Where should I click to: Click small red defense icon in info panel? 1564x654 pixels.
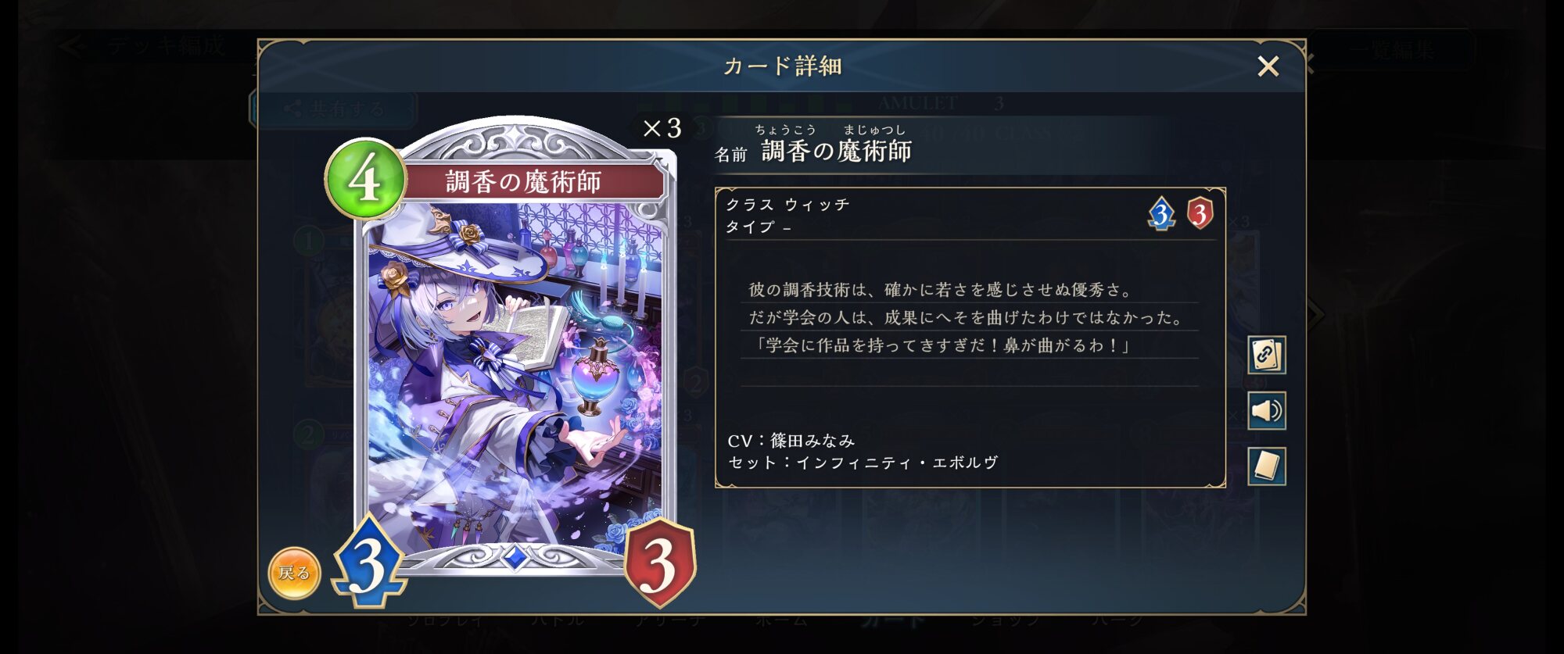point(1200,213)
